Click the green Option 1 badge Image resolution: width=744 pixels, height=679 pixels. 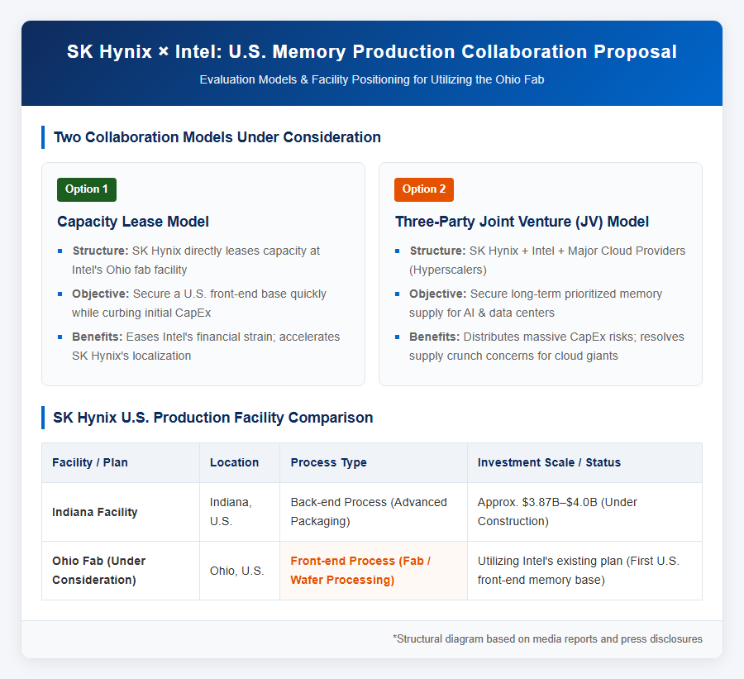pos(86,189)
